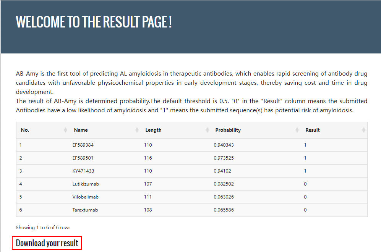Viewport: 381px width, 252px height.
Task: Click probability value 0.063026
Action: (x=224, y=197)
